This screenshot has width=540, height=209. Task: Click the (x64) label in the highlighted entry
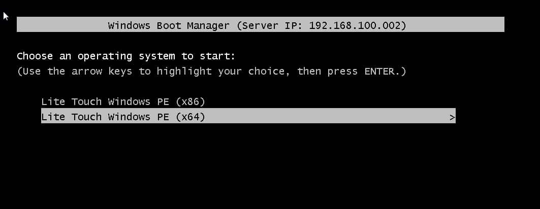190,117
